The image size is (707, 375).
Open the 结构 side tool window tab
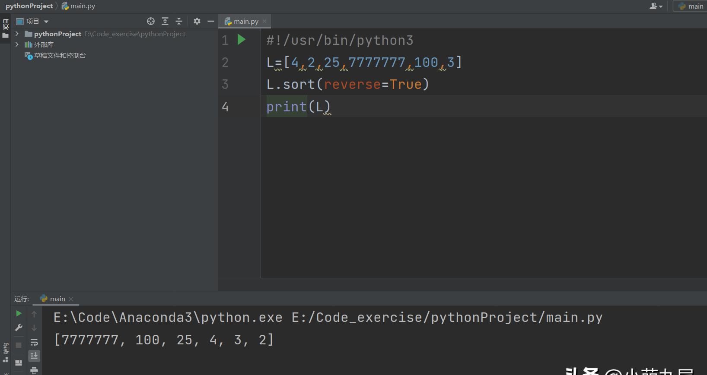6,353
